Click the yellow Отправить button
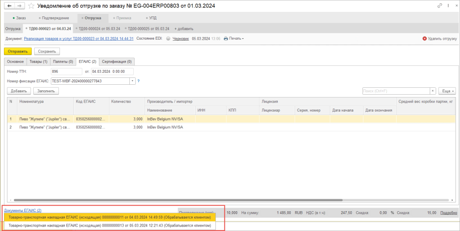 tap(18, 52)
